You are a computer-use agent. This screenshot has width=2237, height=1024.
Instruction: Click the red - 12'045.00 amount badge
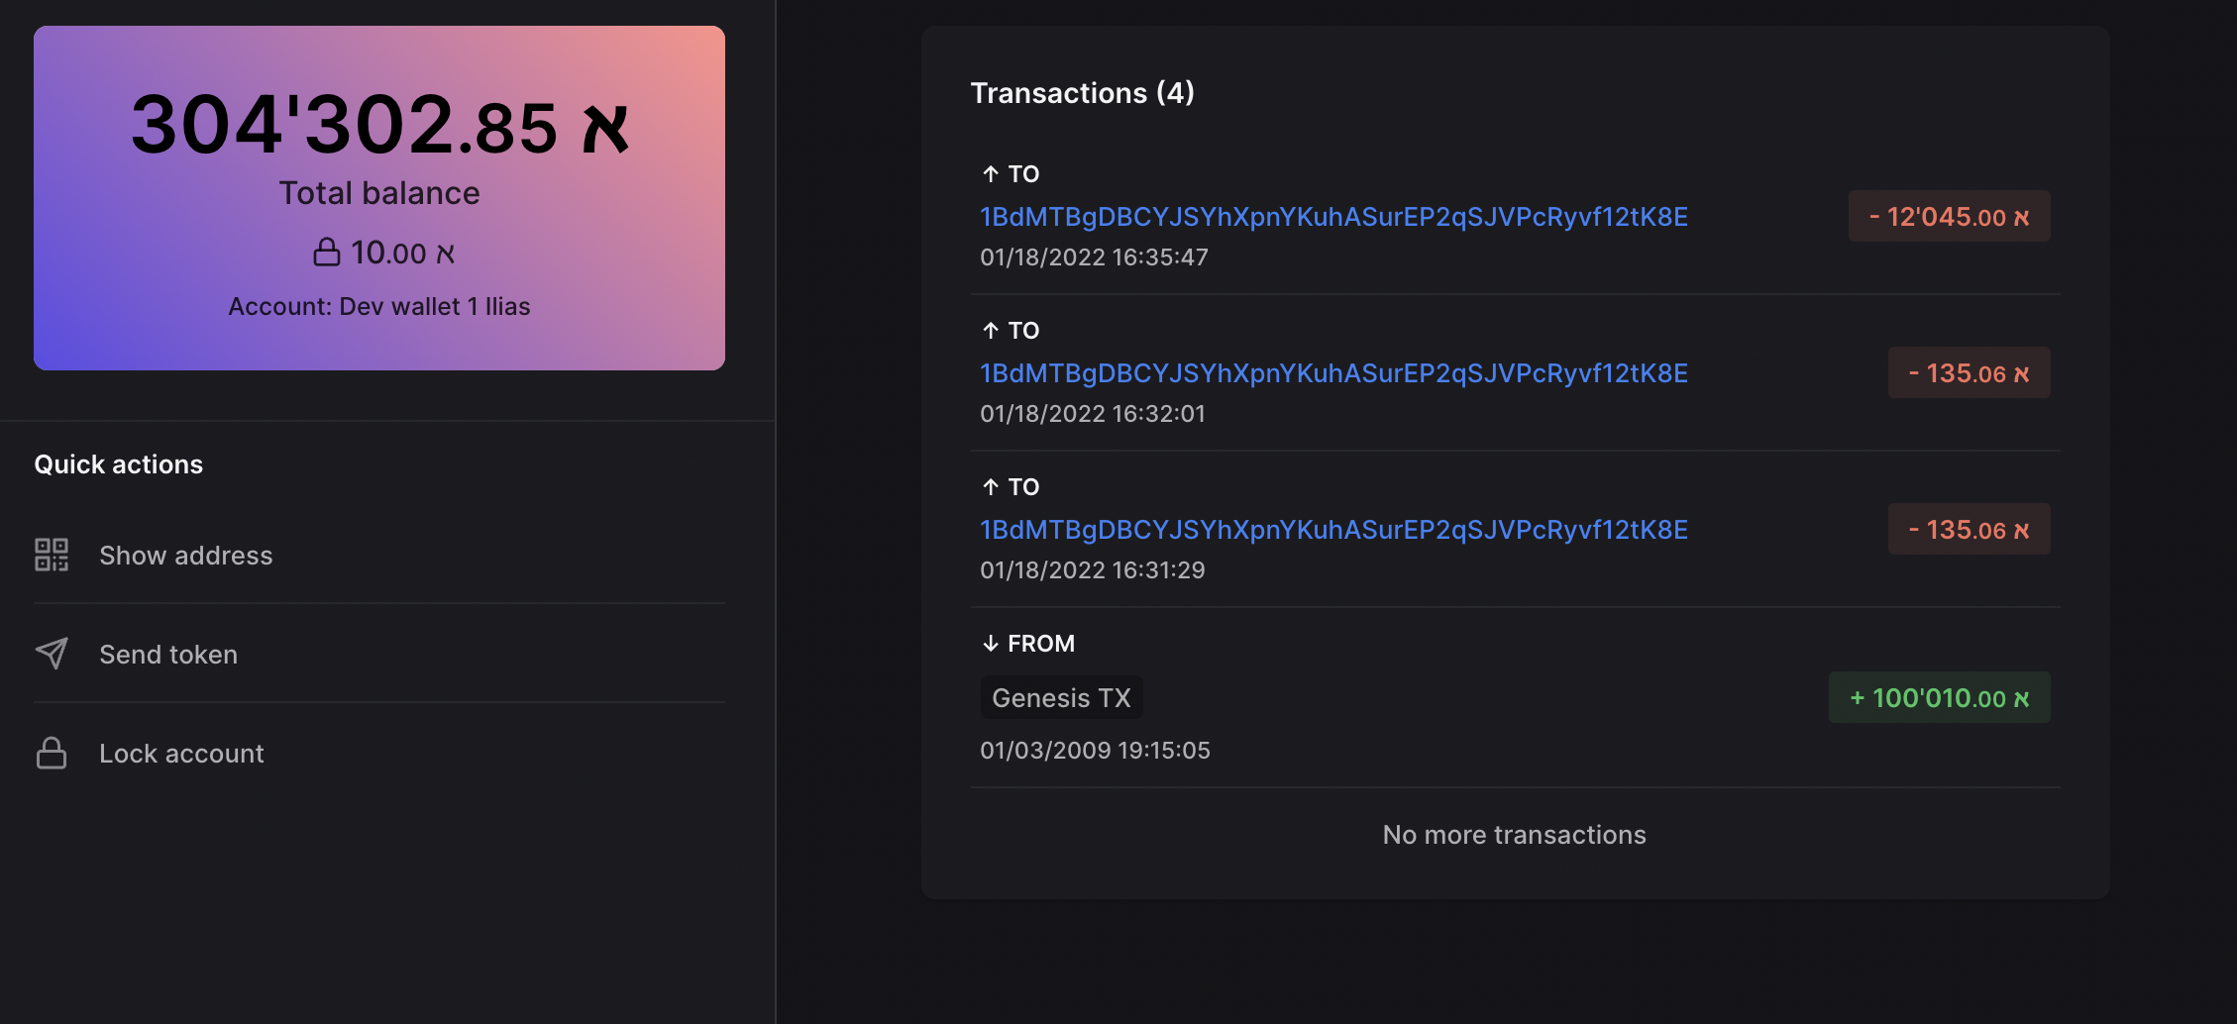1948,216
